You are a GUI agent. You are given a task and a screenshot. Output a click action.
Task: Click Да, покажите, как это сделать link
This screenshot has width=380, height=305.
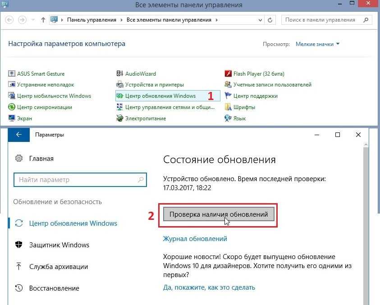209,287
